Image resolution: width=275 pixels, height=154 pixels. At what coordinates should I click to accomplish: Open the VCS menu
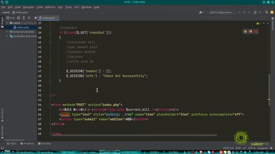coord(76,7)
